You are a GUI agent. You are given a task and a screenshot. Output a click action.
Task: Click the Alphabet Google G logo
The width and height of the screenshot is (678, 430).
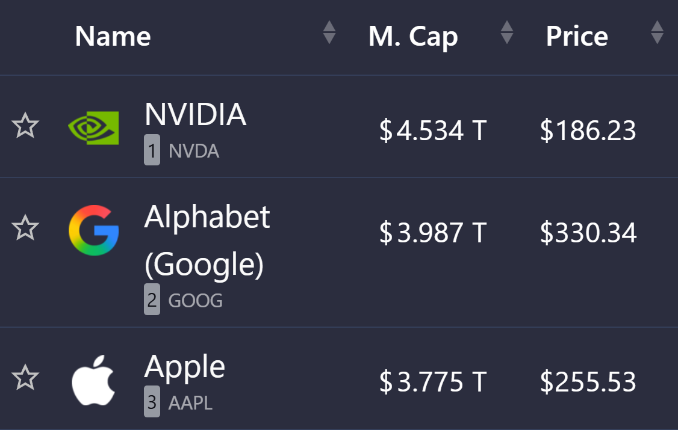[93, 230]
